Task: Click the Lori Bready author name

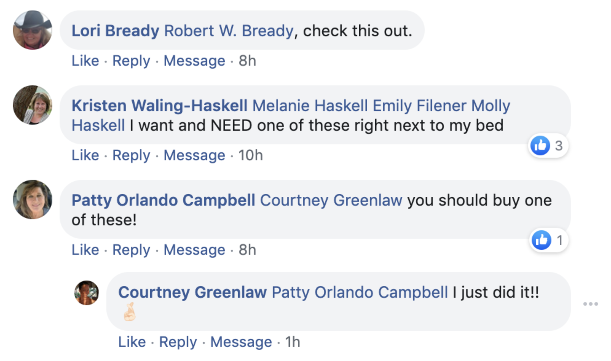Action: [115, 31]
